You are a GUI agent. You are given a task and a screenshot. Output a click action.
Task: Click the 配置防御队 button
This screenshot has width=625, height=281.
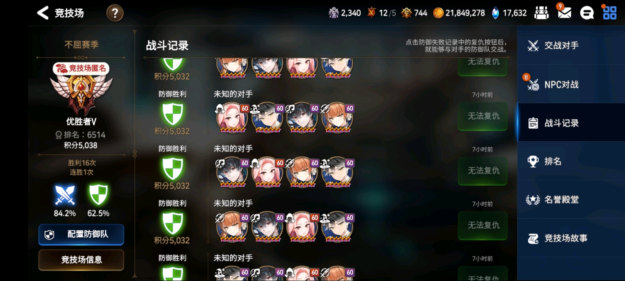[x=81, y=234]
